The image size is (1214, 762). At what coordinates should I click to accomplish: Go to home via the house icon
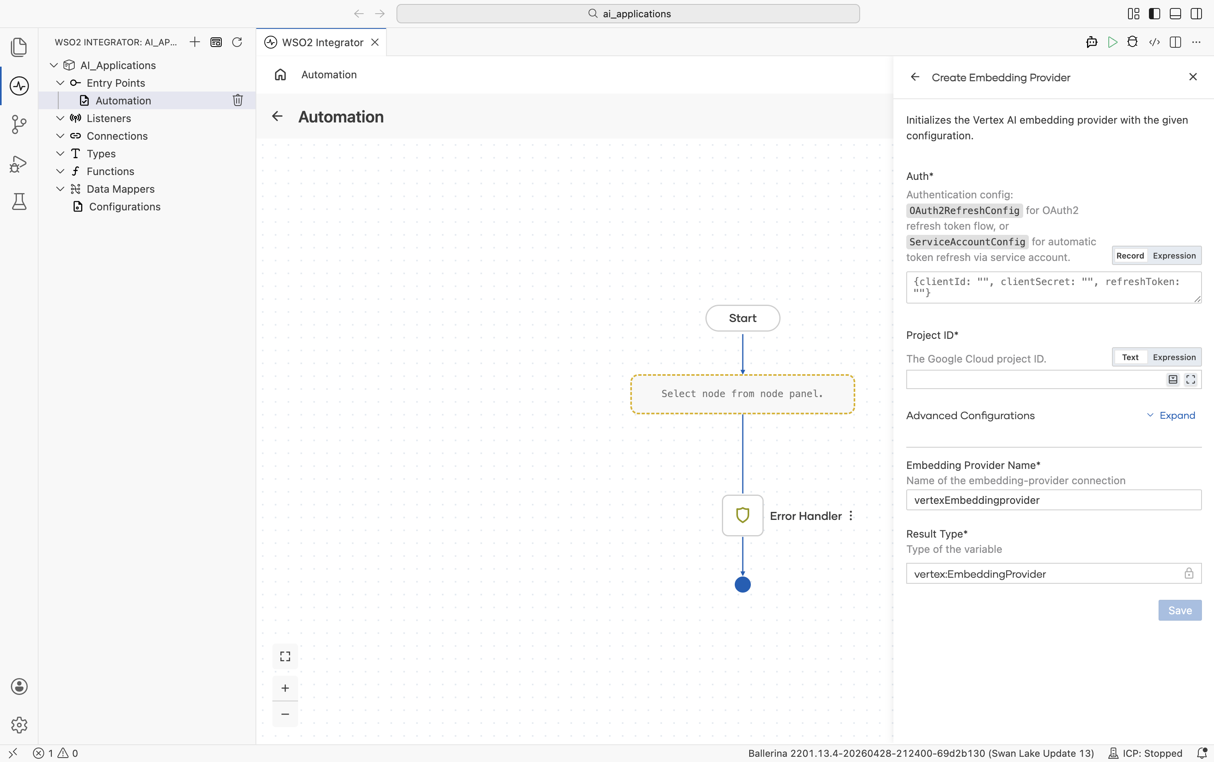pyautogui.click(x=280, y=75)
